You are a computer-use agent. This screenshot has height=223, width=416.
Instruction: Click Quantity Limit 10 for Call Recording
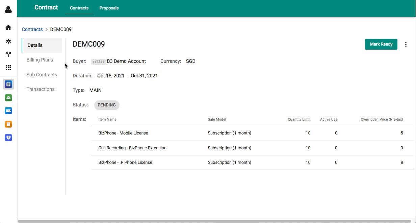tap(308, 148)
